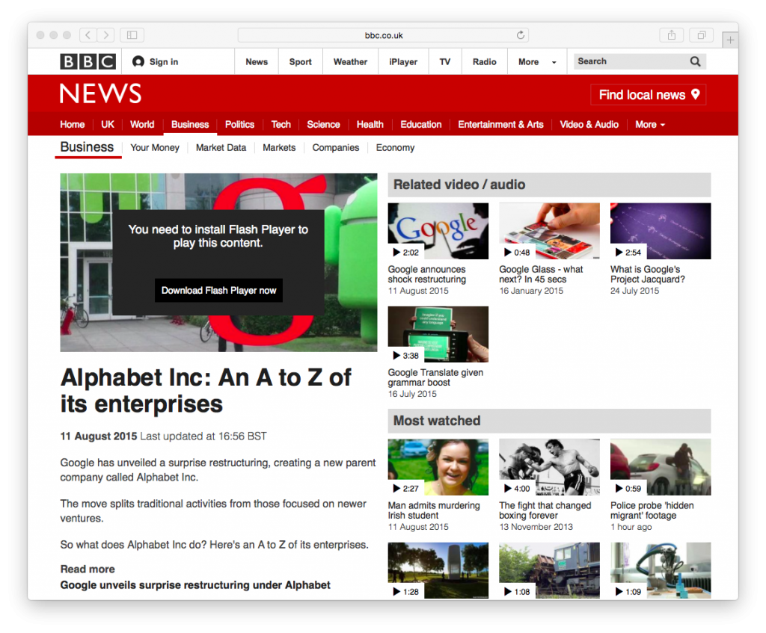
Task: Toggle the Safari sidebar button
Action: click(132, 35)
